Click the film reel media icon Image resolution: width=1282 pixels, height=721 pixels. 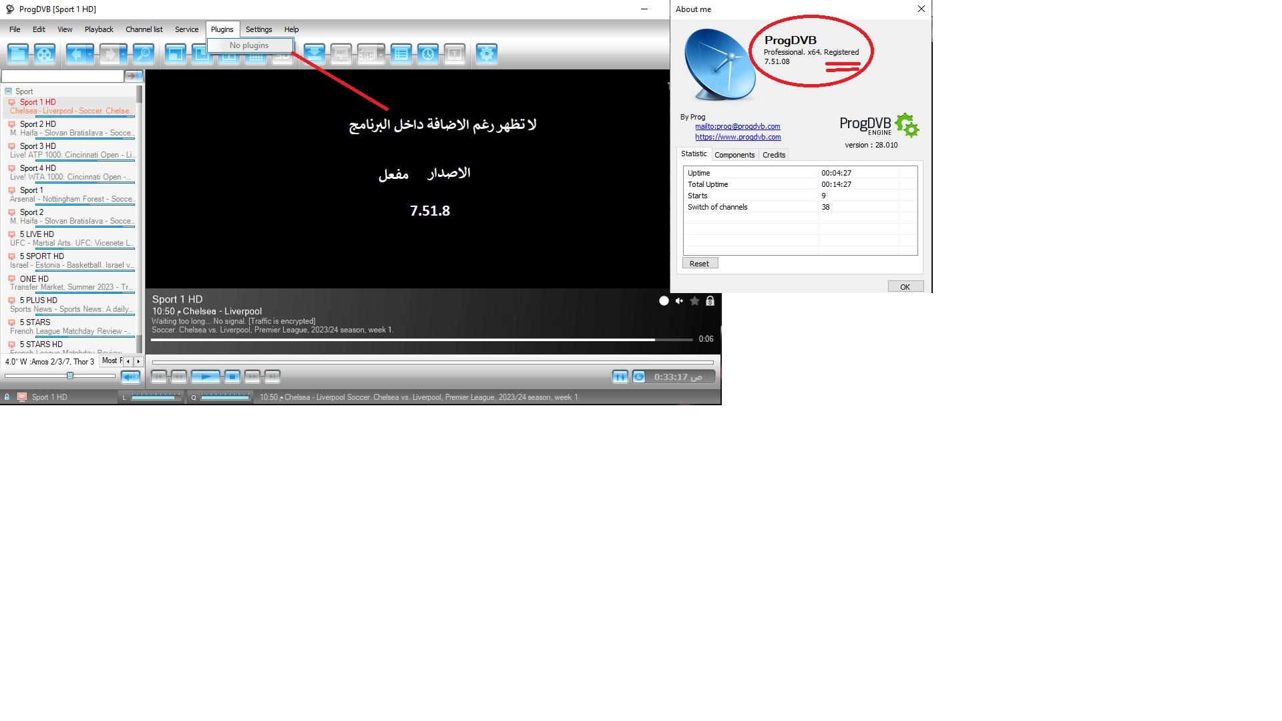[x=45, y=54]
